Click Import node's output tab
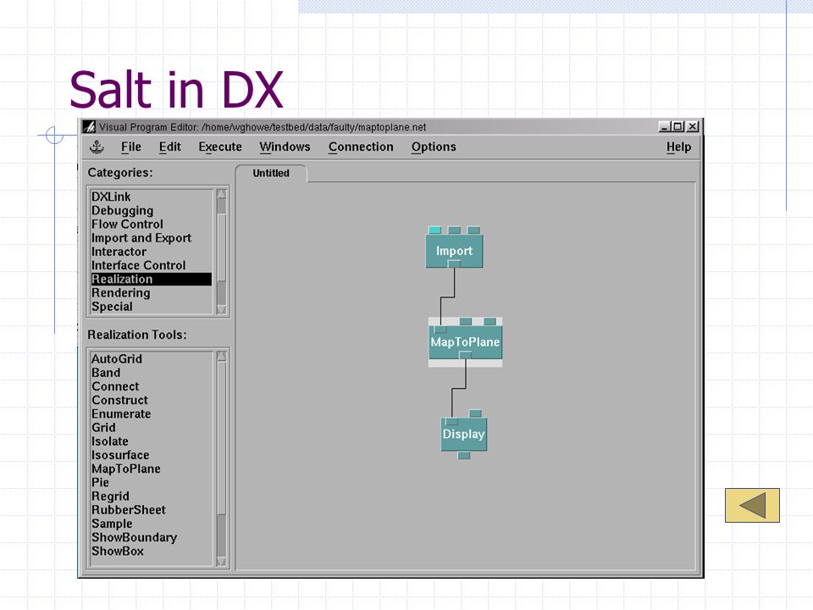Image resolution: width=813 pixels, height=610 pixels. tap(454, 264)
